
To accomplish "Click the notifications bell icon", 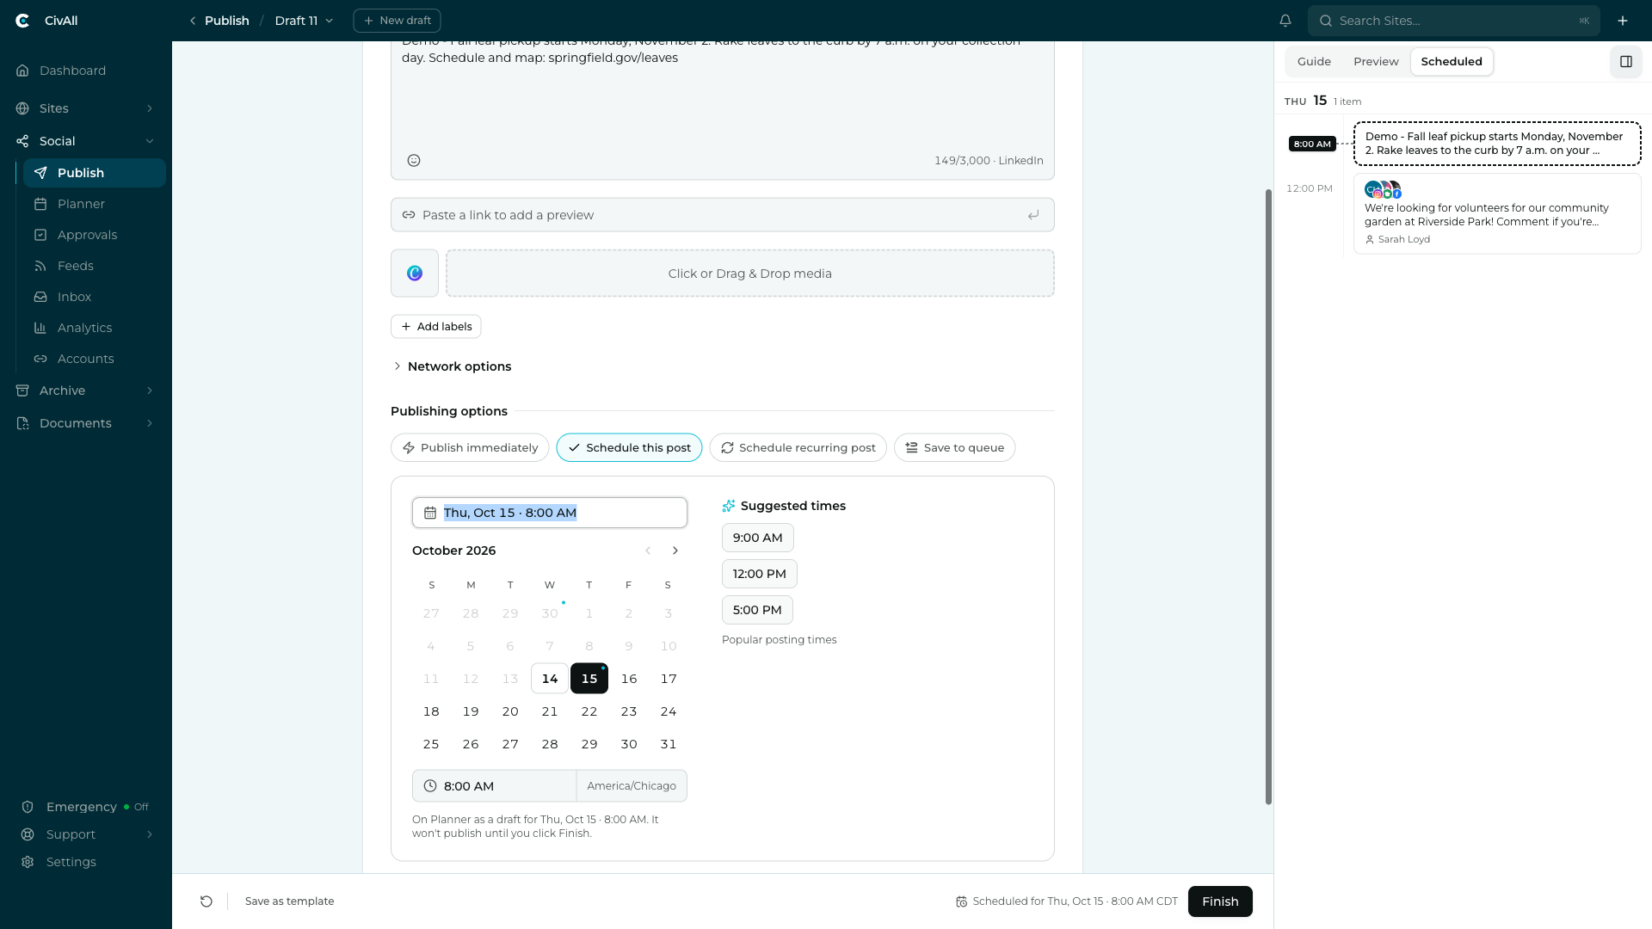I will coord(1285,21).
